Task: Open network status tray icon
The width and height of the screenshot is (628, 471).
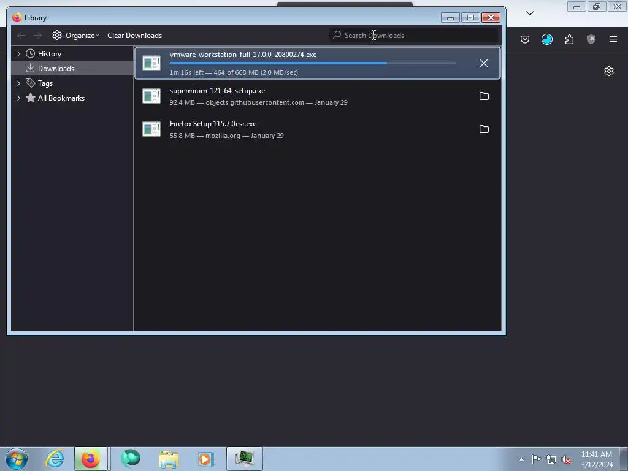Action: [x=551, y=459]
